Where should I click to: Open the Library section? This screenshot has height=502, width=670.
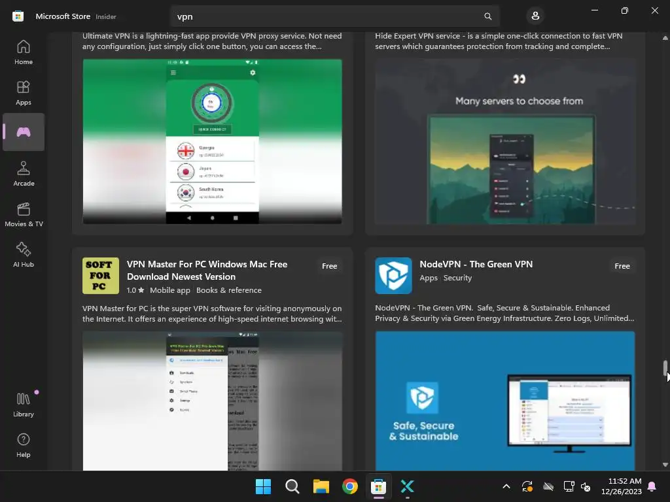click(x=24, y=405)
